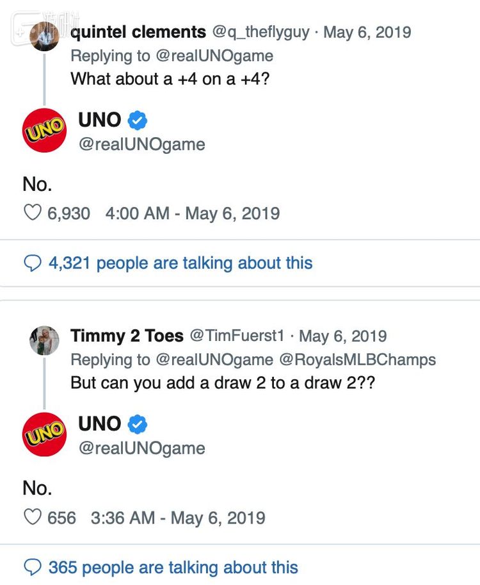
Task: Open Timmy 2 Toes' profile picture
Action: [x=44, y=340]
